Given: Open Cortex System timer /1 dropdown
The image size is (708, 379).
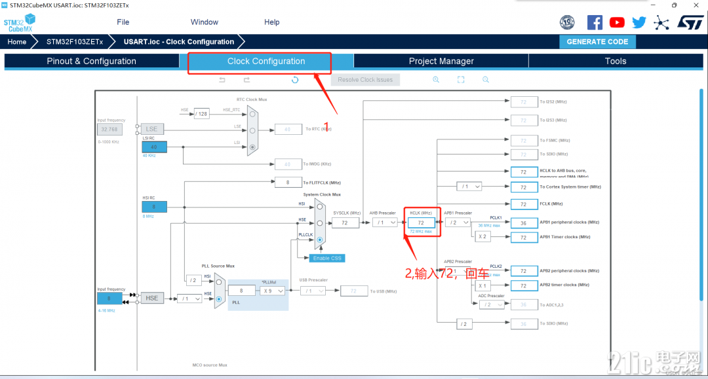Looking at the screenshot, I should (469, 187).
